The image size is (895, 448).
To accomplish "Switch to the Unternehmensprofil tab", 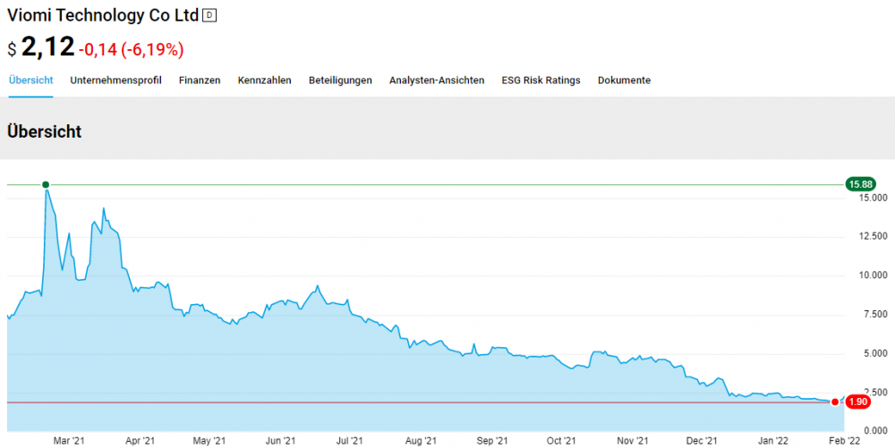I will (x=115, y=80).
